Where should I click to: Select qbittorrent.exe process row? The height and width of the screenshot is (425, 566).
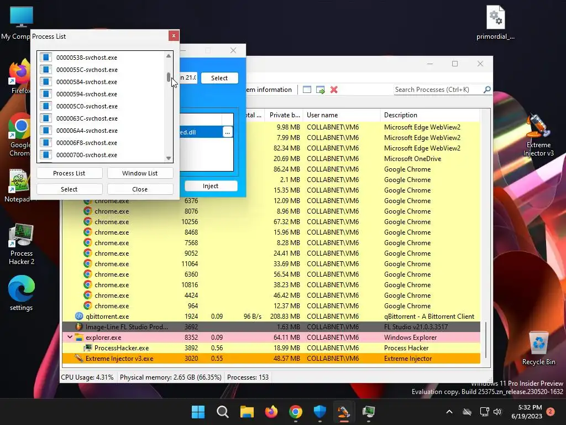click(x=271, y=316)
